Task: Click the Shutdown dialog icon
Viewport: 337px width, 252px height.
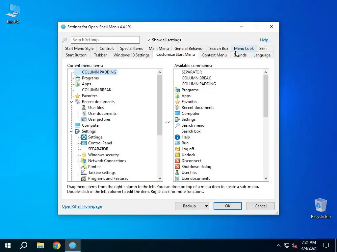Action: pyautogui.click(x=177, y=167)
